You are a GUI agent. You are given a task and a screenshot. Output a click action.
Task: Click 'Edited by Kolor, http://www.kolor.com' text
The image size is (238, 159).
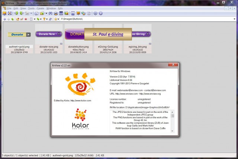[x=73, y=101]
